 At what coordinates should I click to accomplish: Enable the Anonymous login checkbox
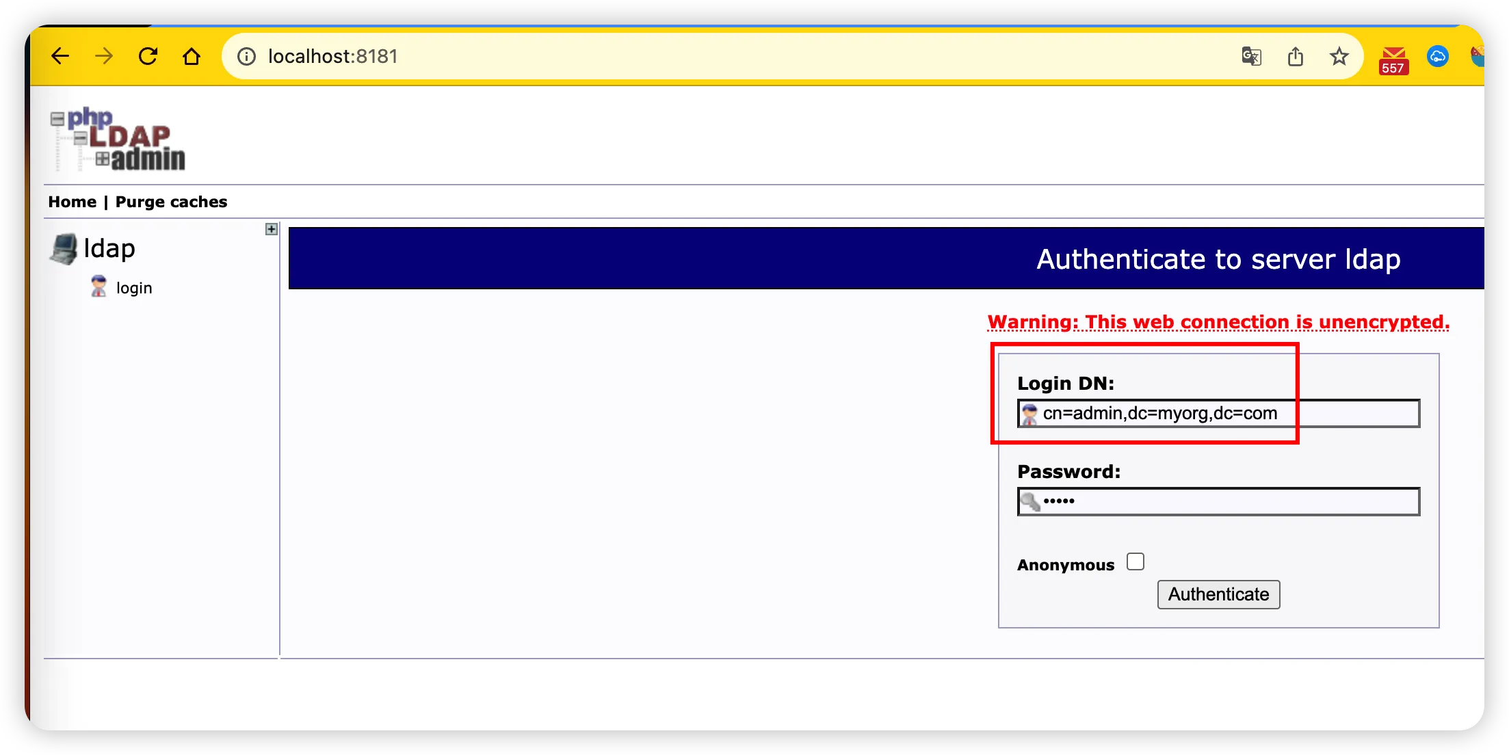[1136, 561]
